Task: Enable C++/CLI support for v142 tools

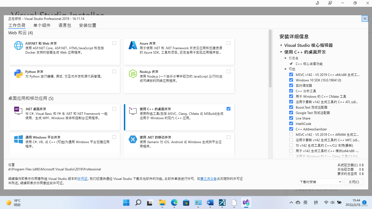Action: point(291,145)
